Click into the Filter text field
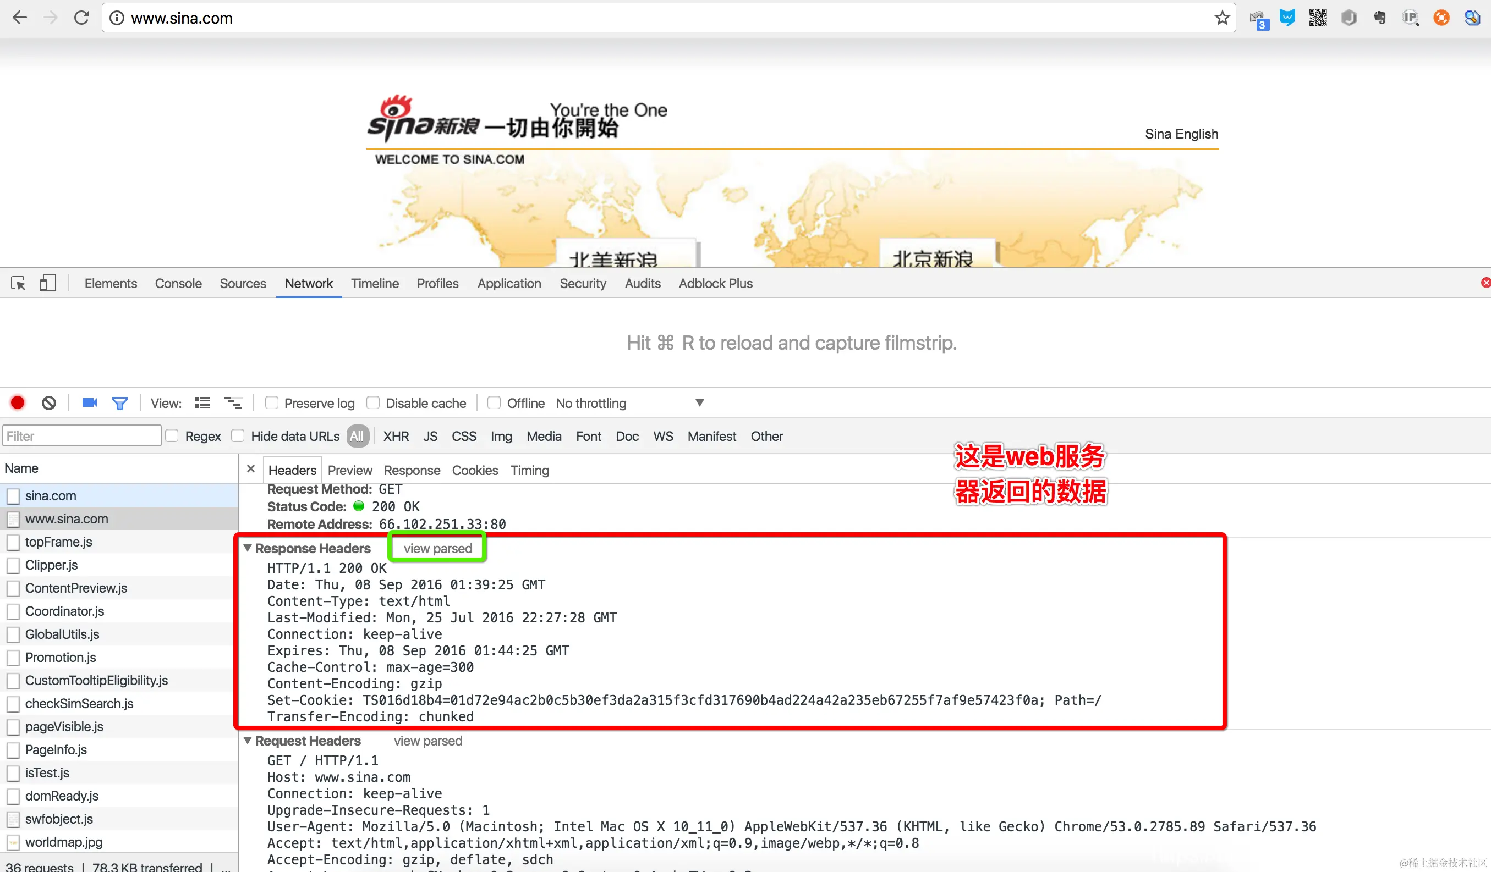This screenshot has height=872, width=1491. [x=81, y=437]
